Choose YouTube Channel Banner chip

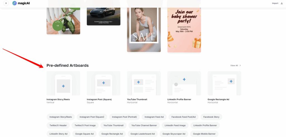[144, 125]
